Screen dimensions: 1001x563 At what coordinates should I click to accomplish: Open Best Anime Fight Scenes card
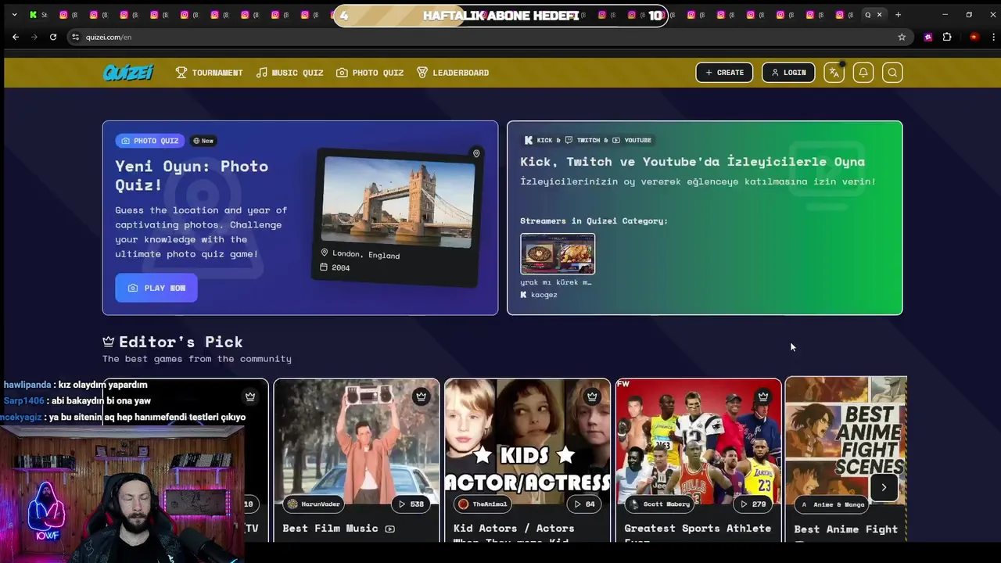point(846,461)
